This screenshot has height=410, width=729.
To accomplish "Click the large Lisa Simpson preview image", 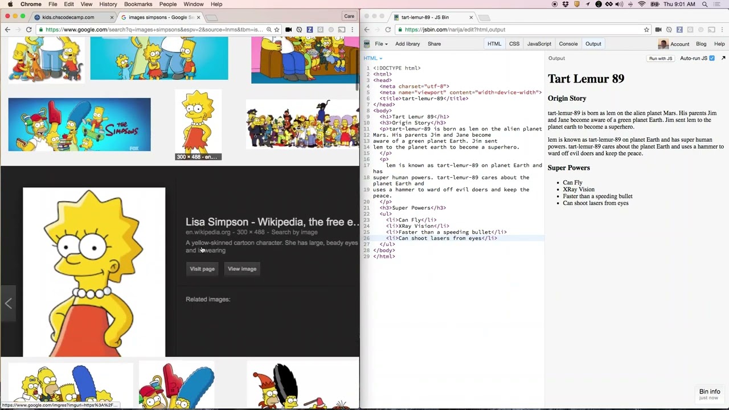I will [94, 272].
